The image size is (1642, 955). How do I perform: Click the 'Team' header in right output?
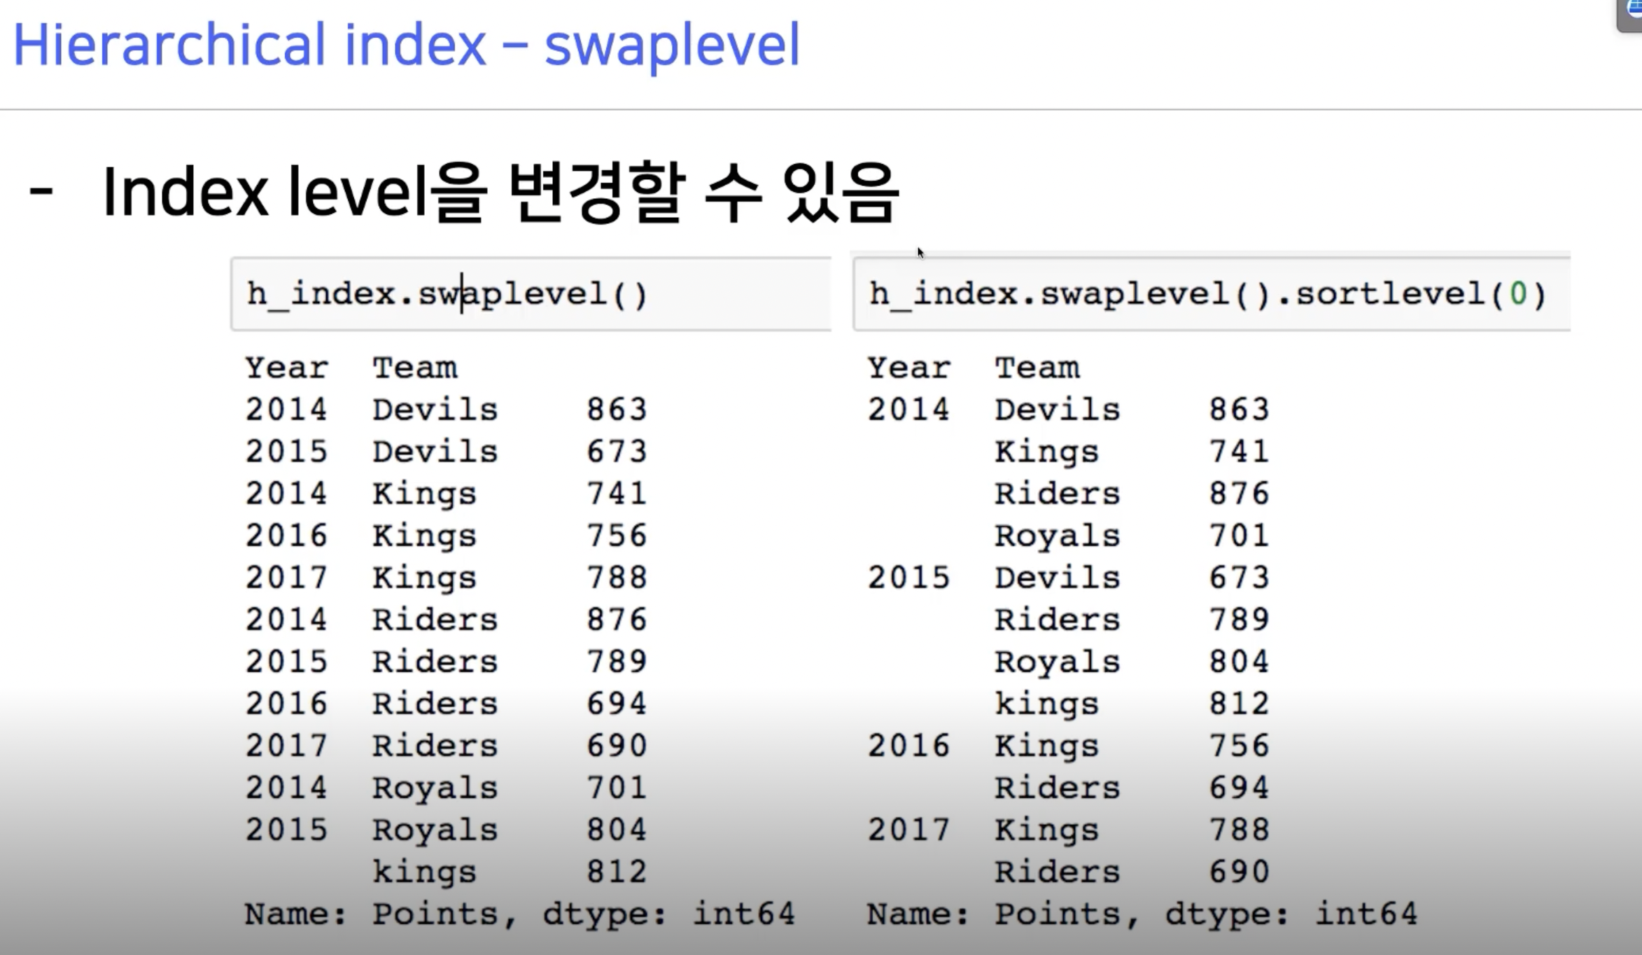tap(1037, 368)
